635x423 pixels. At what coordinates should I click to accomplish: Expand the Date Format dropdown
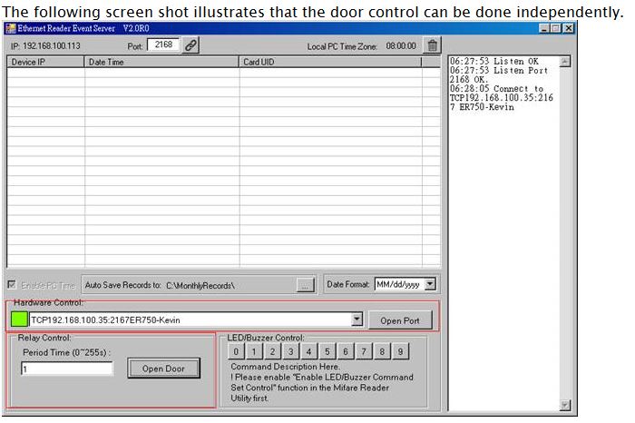coord(430,284)
